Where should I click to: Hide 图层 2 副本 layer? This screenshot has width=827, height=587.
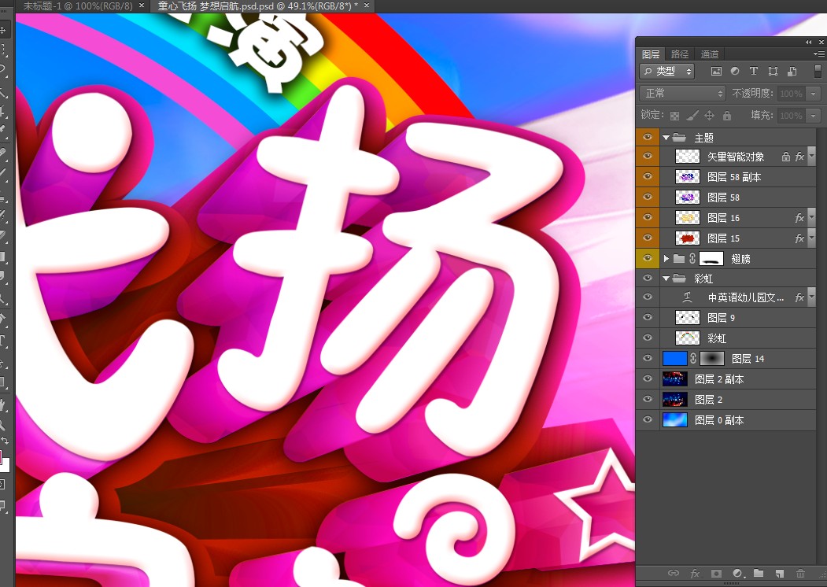coord(648,378)
